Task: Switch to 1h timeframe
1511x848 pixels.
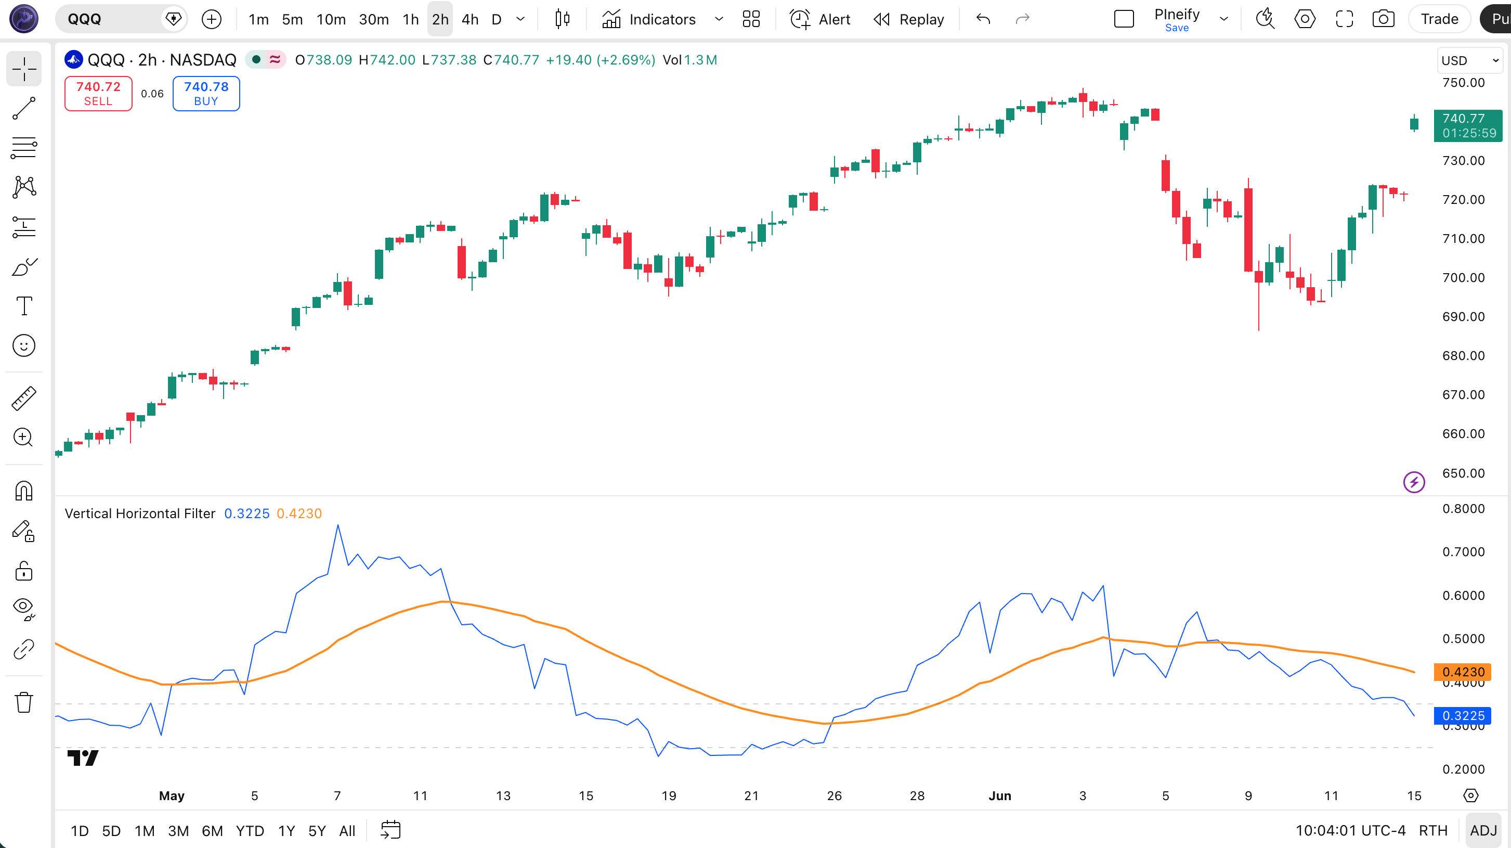Action: [x=411, y=19]
